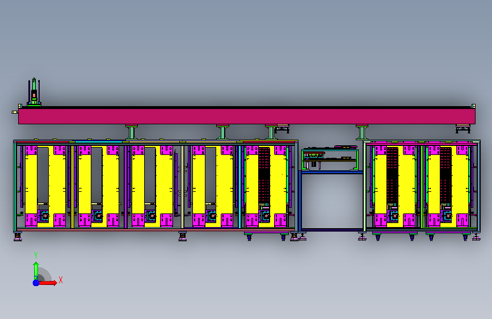This screenshot has width=492, height=319.
Task: Click the green Y axis arrow of the orientation triad
Action: (36, 270)
